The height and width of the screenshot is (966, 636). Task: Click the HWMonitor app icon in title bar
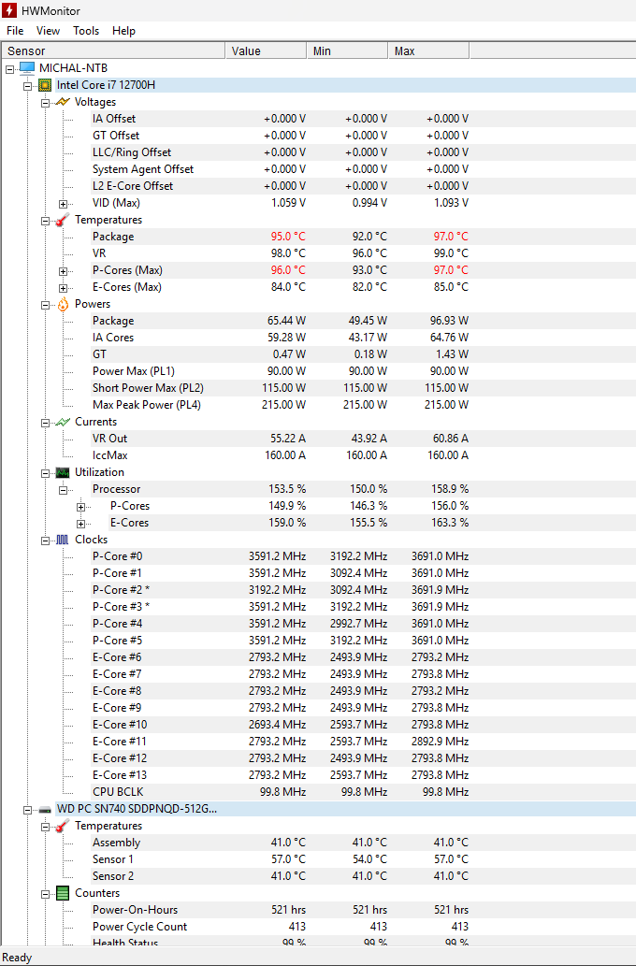coord(10,10)
